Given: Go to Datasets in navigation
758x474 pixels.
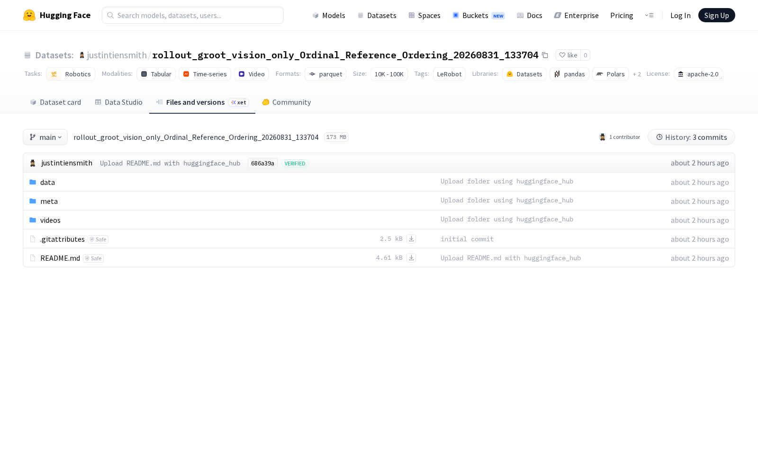Looking at the screenshot, I should pyautogui.click(x=377, y=15).
